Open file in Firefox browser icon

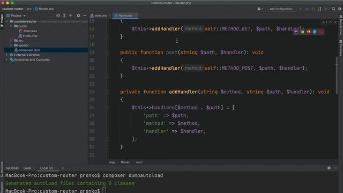(309, 32)
